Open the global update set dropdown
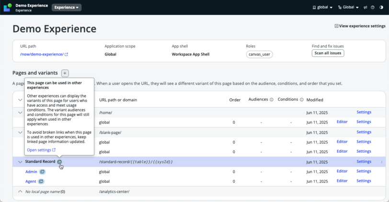 pos(322,8)
